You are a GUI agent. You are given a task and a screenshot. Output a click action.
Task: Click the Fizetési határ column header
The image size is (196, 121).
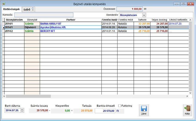[x=110, y=20]
